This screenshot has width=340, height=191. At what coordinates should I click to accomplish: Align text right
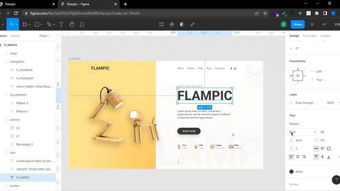pos(304,157)
